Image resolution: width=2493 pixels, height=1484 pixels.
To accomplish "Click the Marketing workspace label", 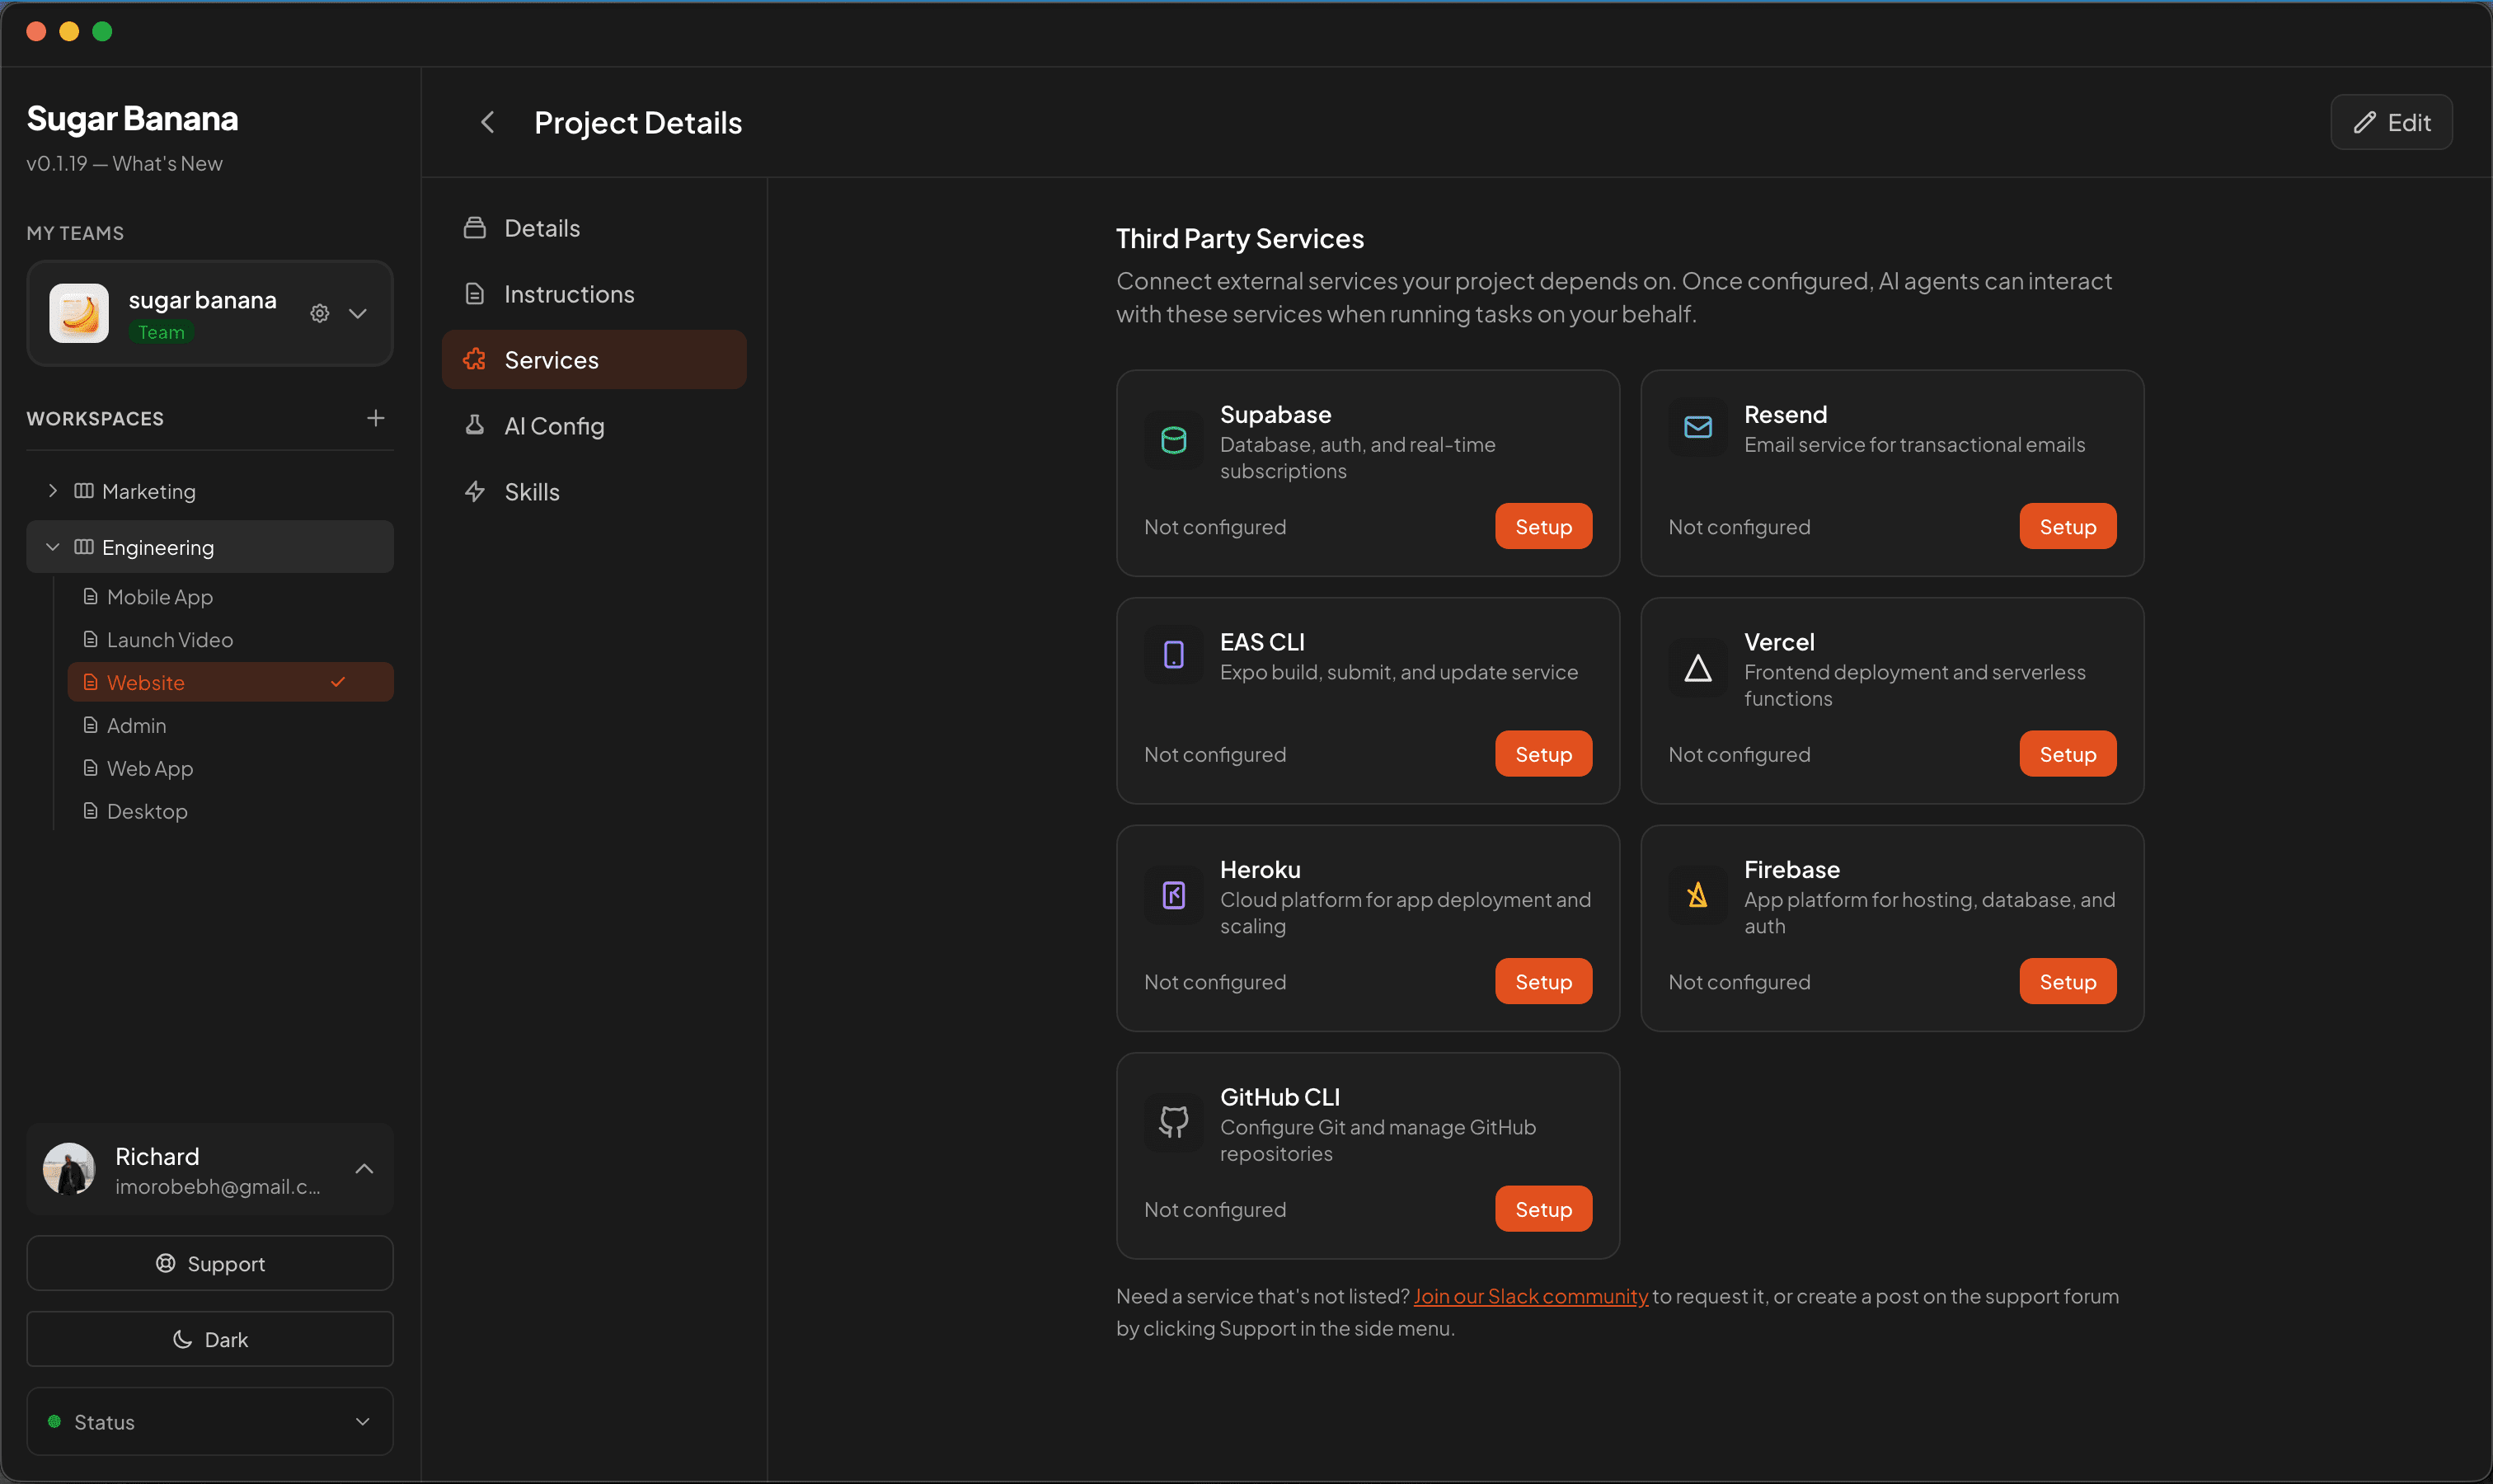I will pyautogui.click(x=149, y=491).
